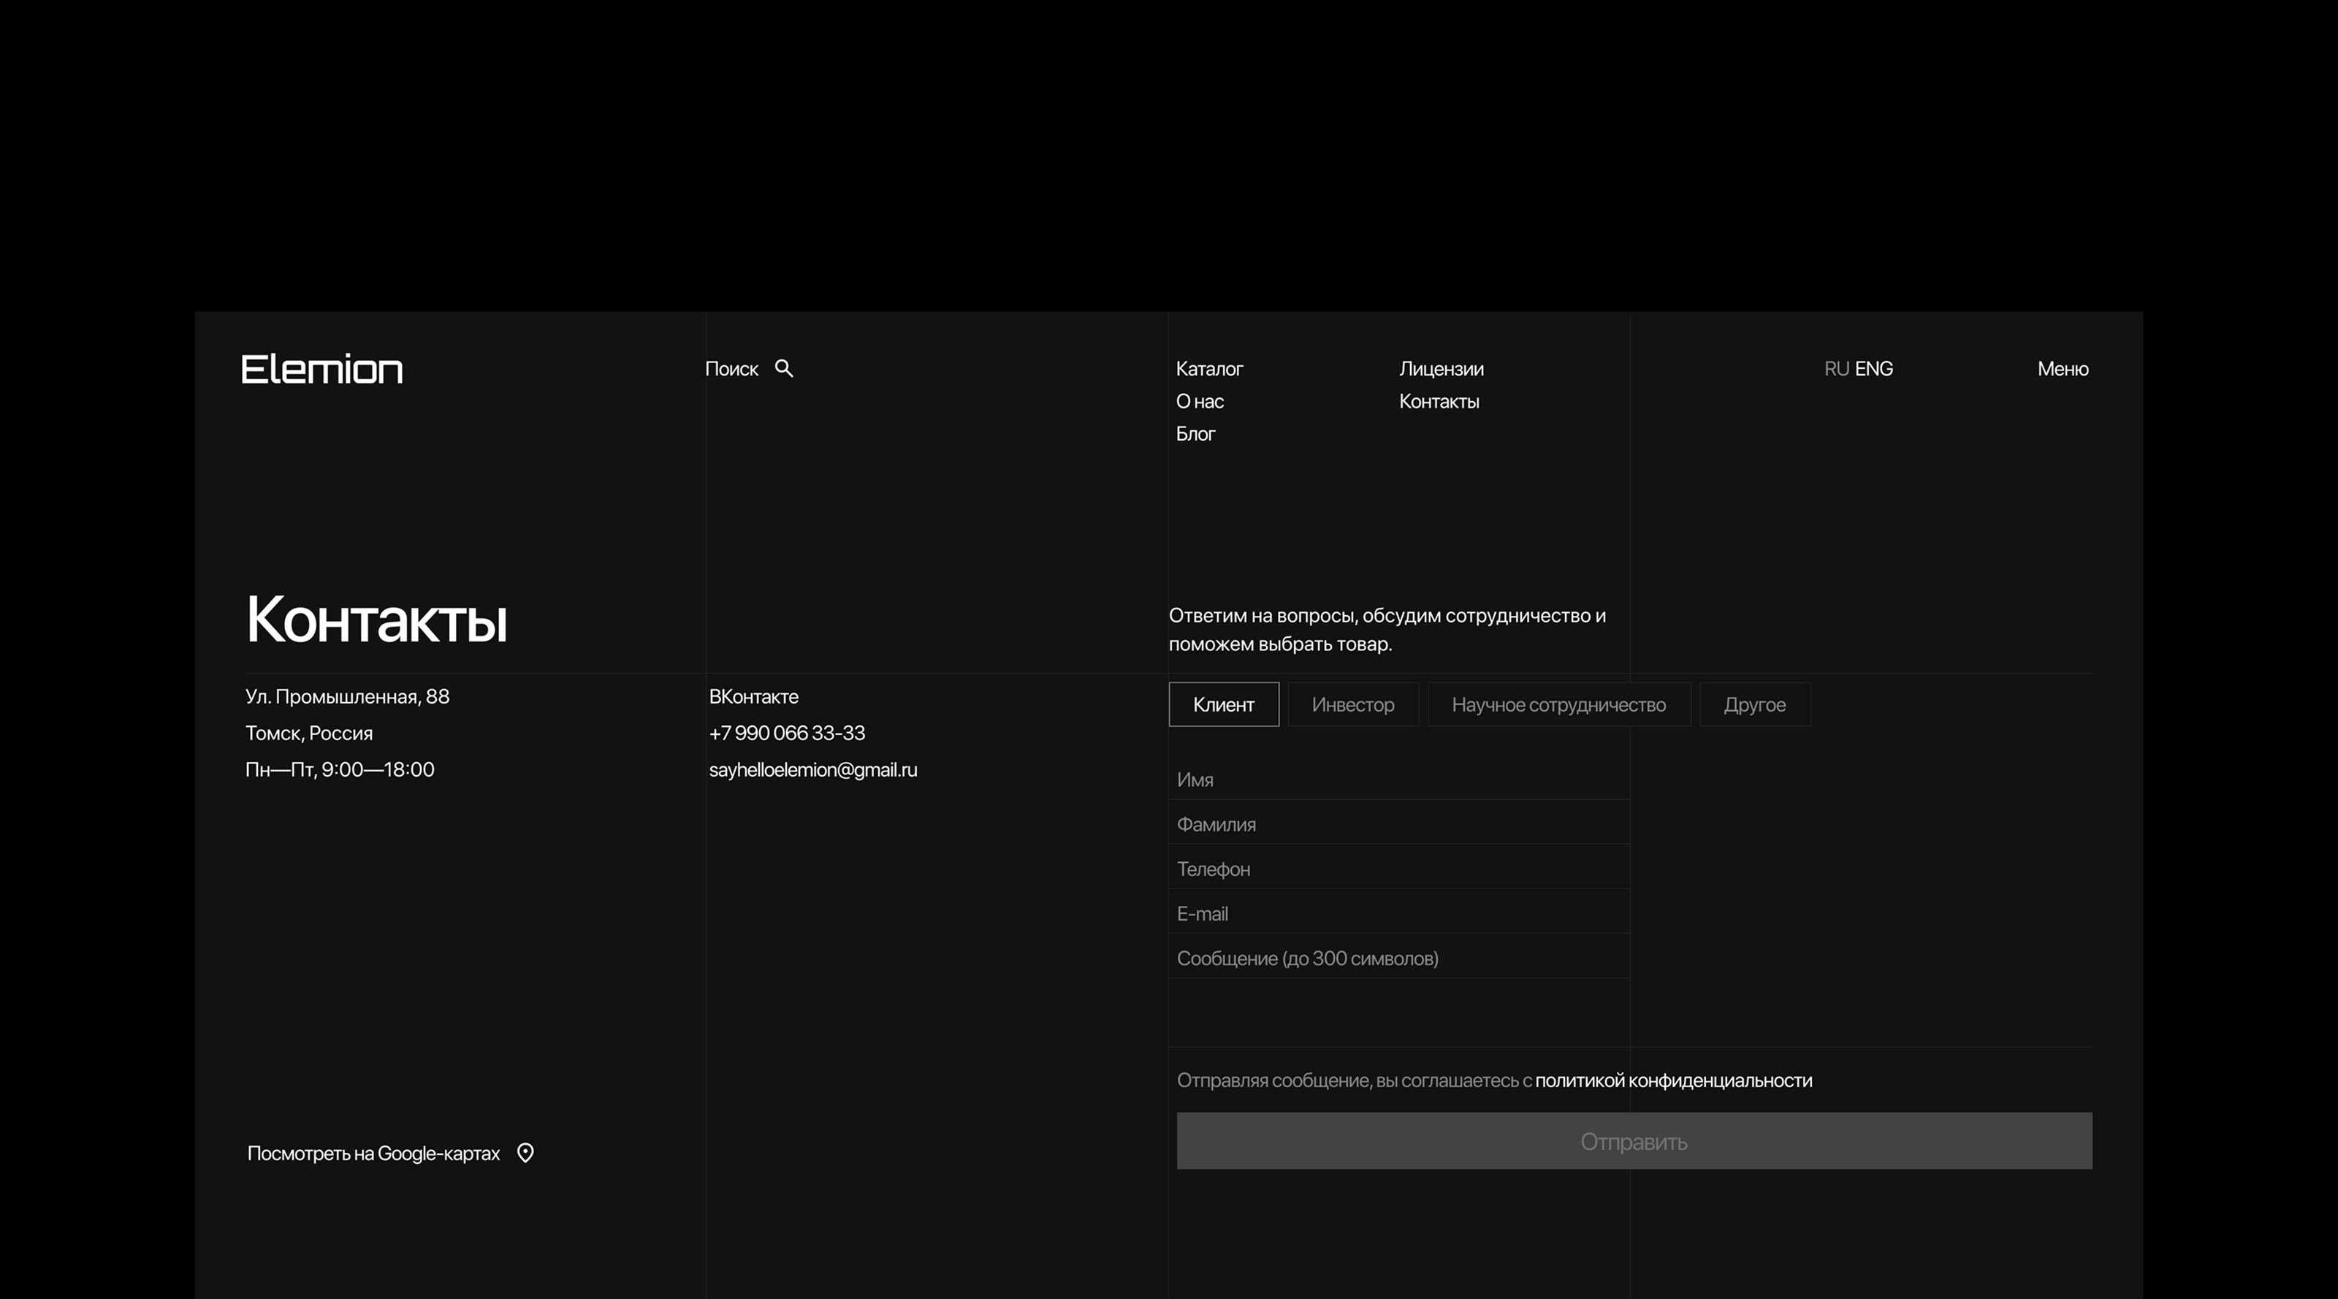Select the Научное сотрудничество option
Viewport: 2338px width, 1299px height.
coord(1558,704)
